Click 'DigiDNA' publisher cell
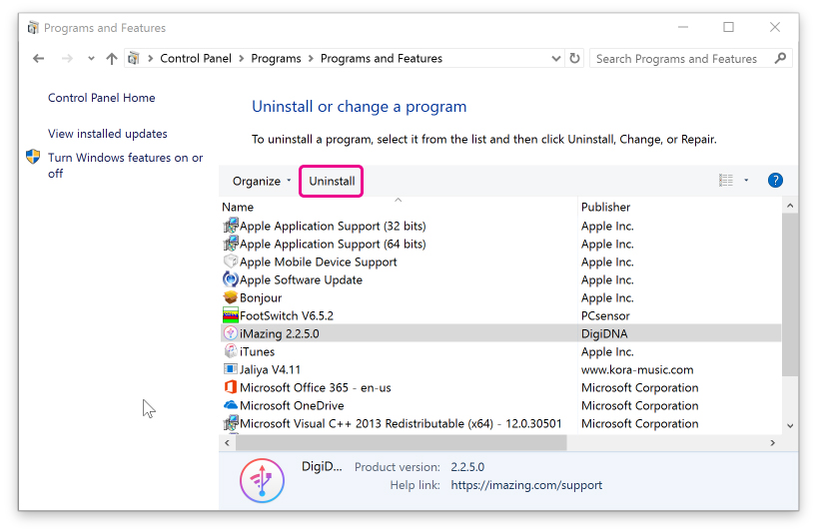Viewport: 816px width, 532px height. (x=604, y=333)
